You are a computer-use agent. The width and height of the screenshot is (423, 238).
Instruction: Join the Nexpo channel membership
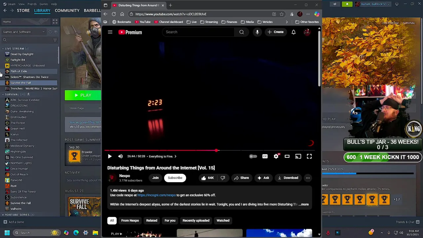point(155,178)
